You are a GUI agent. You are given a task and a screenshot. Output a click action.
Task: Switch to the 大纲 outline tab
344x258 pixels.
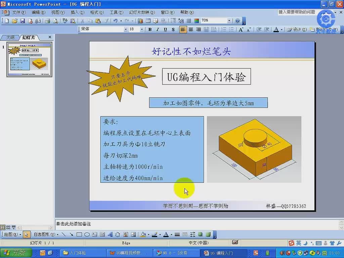click(10, 38)
